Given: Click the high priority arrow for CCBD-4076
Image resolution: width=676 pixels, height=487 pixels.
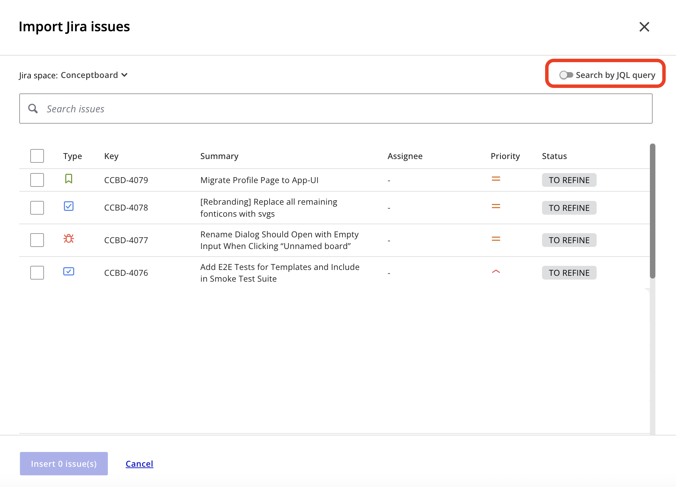Looking at the screenshot, I should 496,272.
